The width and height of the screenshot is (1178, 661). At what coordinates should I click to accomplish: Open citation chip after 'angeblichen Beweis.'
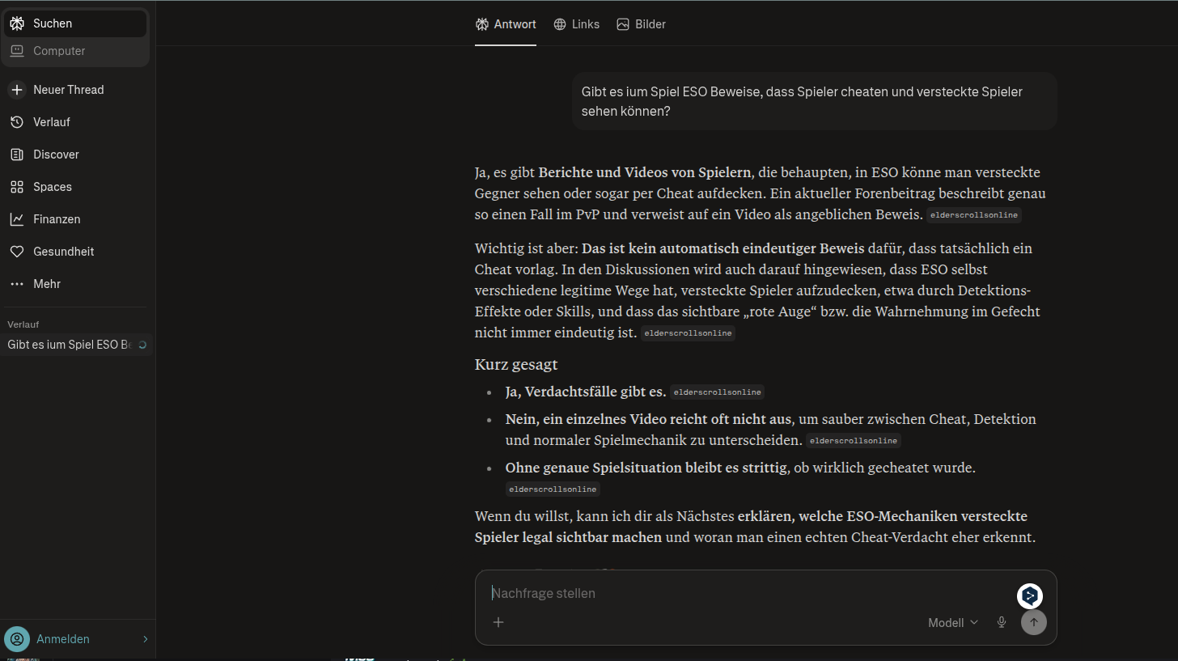pos(974,215)
